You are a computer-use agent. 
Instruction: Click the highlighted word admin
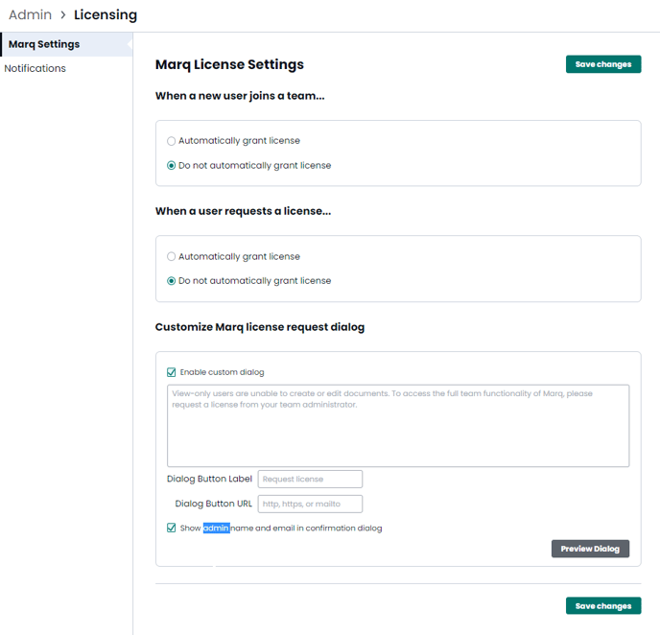tap(217, 528)
